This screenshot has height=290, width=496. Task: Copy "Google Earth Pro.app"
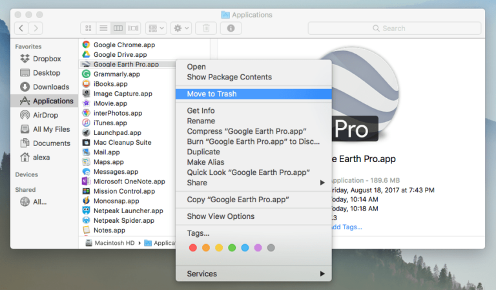[254, 200]
